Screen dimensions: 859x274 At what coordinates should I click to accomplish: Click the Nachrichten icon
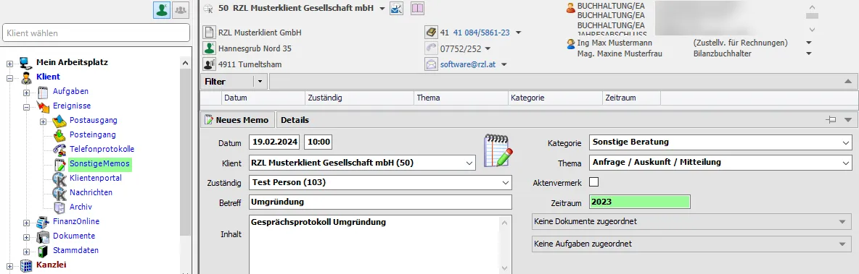coord(59,193)
